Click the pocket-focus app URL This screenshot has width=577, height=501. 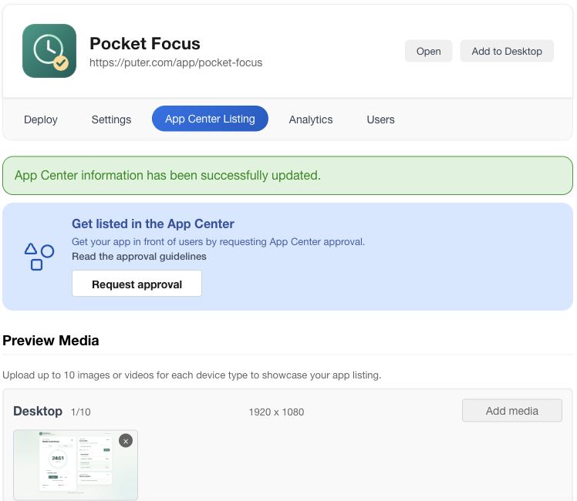point(176,62)
